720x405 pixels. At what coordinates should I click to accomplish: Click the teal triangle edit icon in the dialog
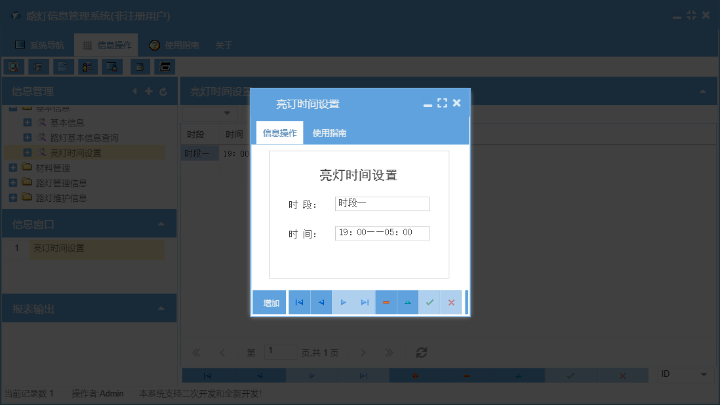(408, 302)
